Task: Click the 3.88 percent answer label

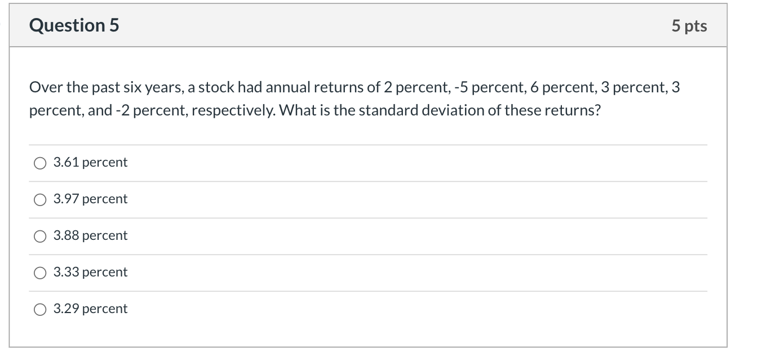Action: (89, 236)
